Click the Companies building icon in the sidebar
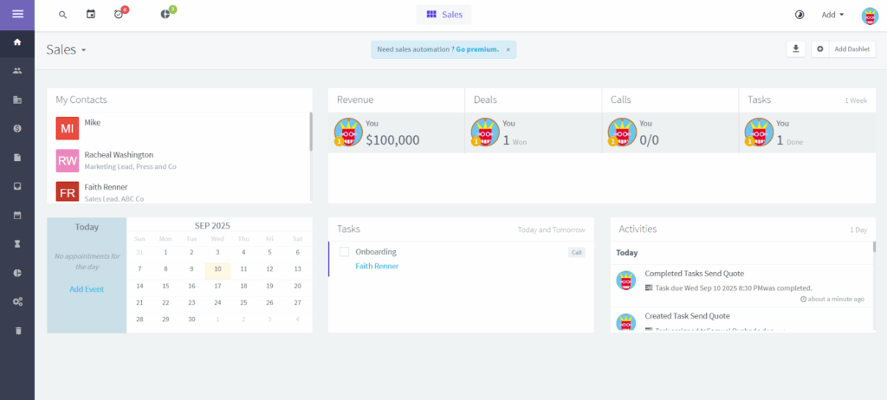Image resolution: width=887 pixels, height=400 pixels. click(x=17, y=100)
